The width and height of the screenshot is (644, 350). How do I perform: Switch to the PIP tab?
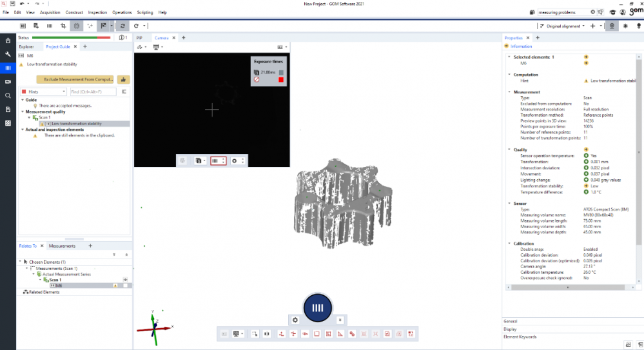click(139, 38)
